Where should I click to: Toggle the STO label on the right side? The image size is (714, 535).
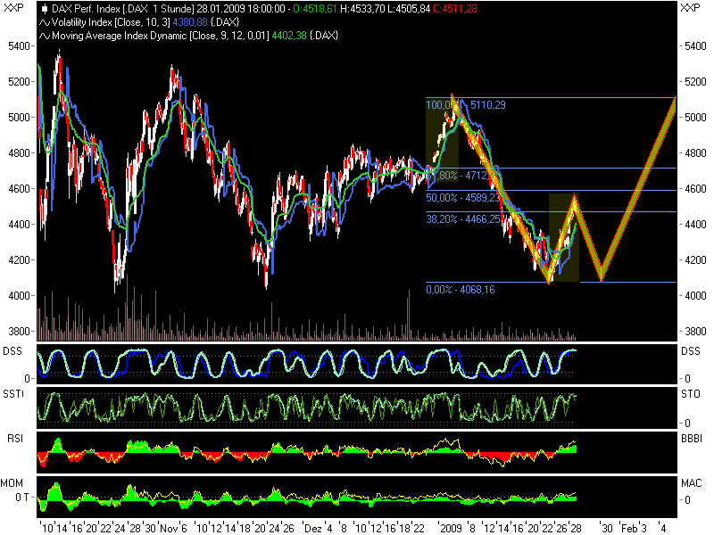(692, 392)
